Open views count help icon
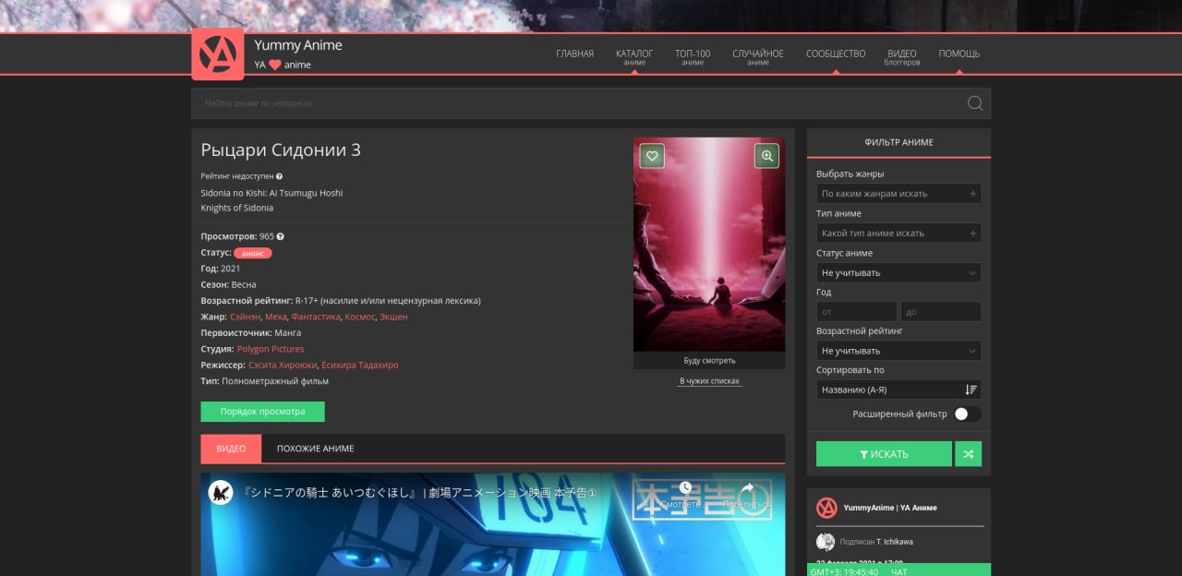Viewport: 1182px width, 576px height. point(280,236)
